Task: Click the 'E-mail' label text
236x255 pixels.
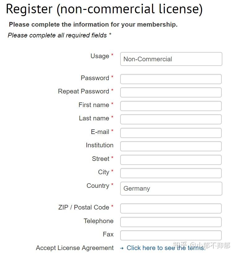Action: pos(100,132)
